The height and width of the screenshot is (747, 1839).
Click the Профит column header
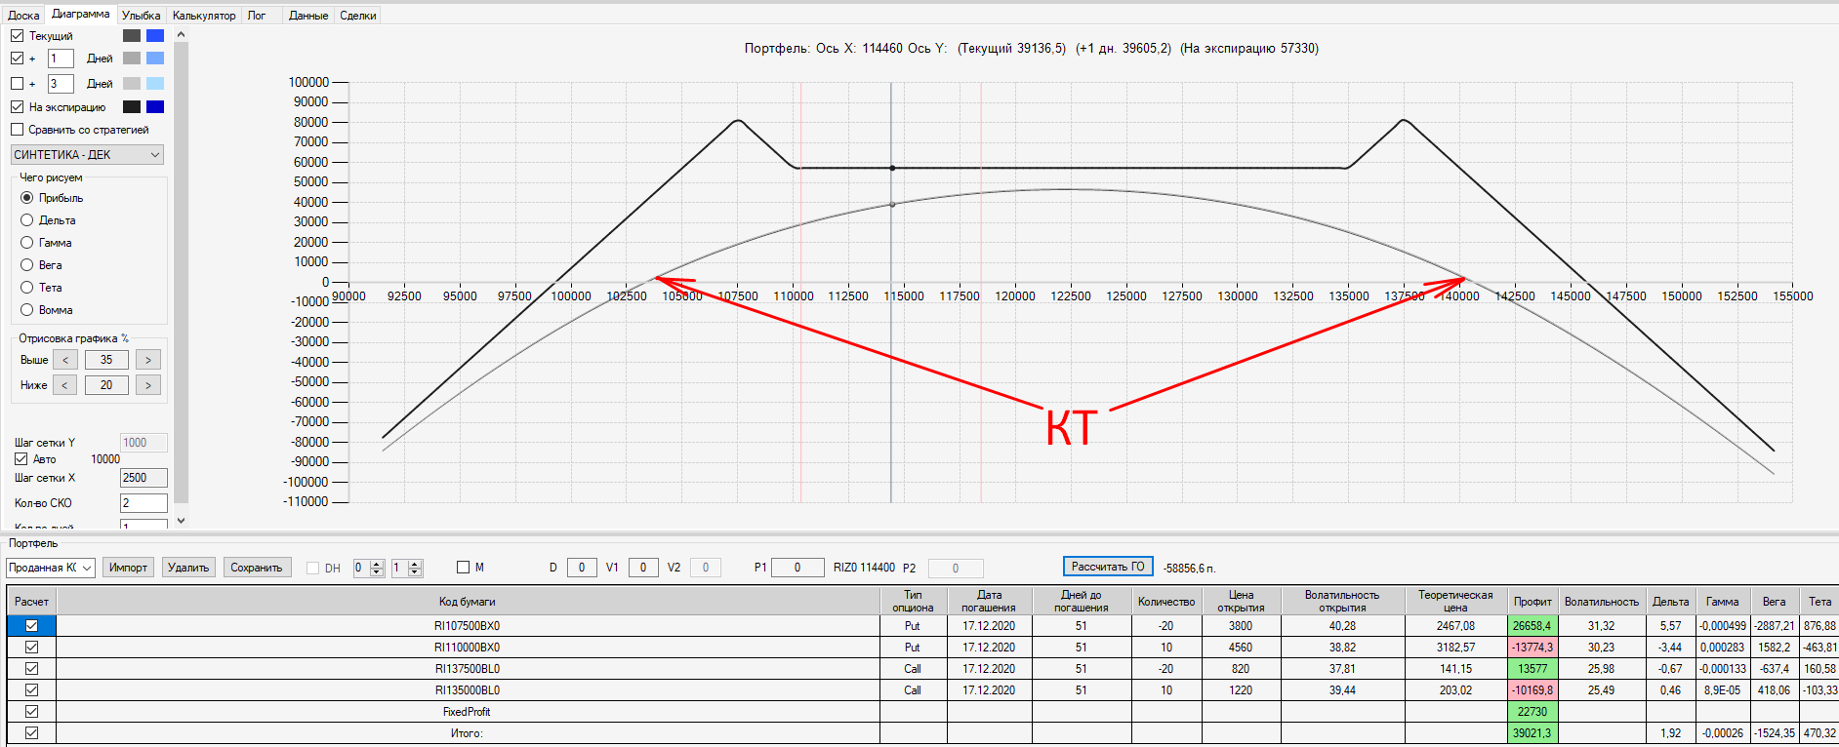[x=1532, y=601]
